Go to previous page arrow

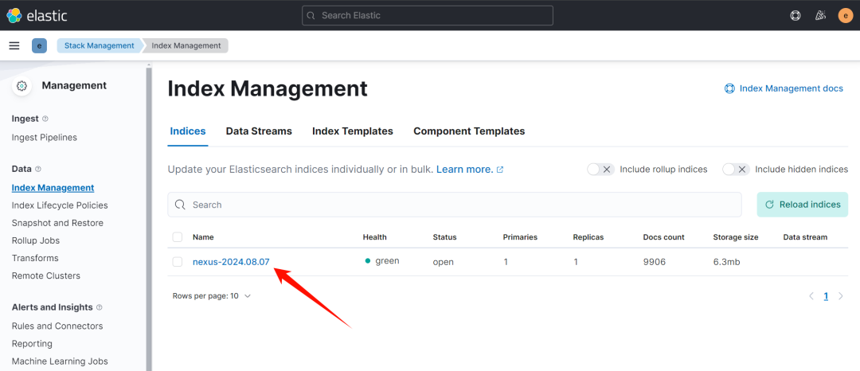[x=811, y=296]
